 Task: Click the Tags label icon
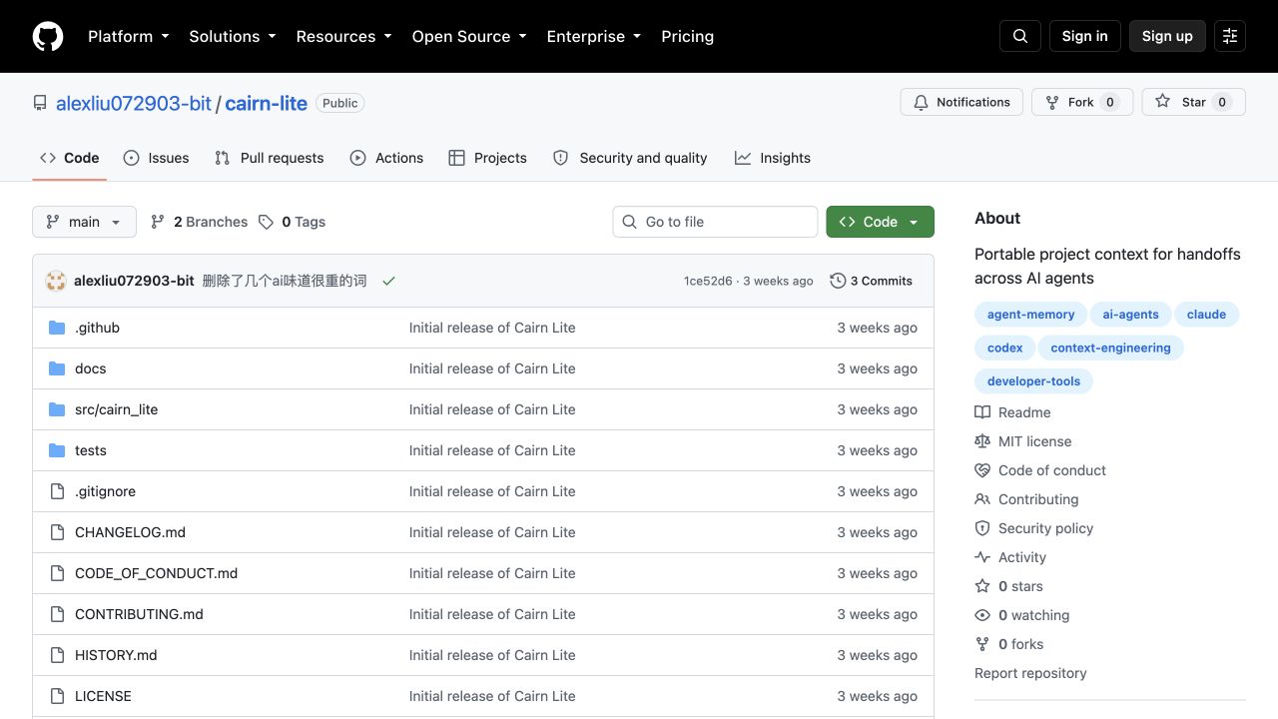pos(266,222)
